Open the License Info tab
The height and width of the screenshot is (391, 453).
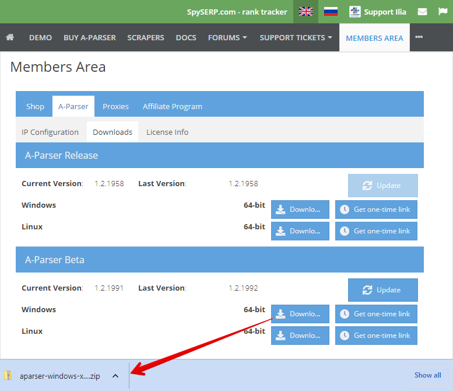click(167, 132)
